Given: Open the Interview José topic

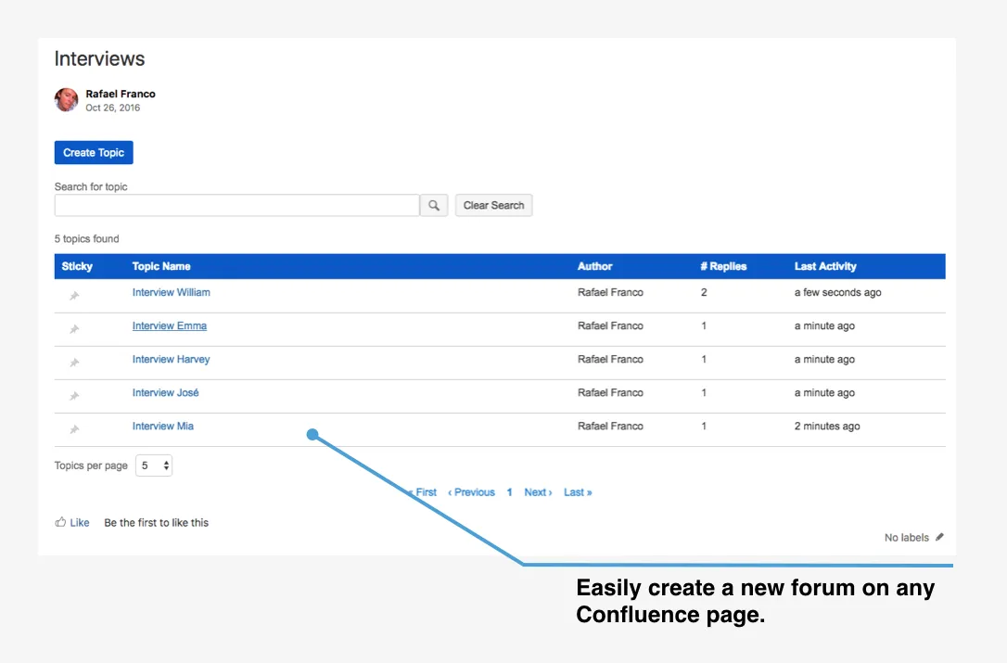Looking at the screenshot, I should (x=166, y=392).
